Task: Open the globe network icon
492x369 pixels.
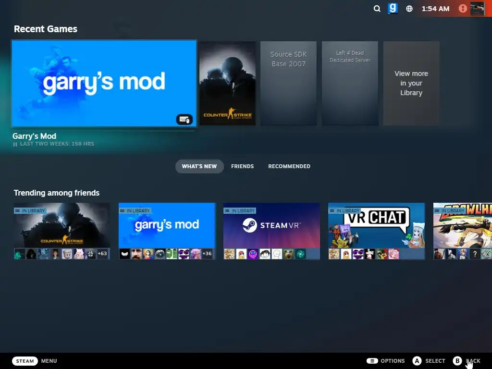Action: pos(409,9)
